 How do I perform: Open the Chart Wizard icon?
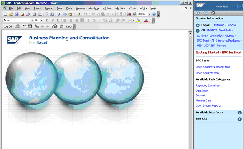click(129, 14)
